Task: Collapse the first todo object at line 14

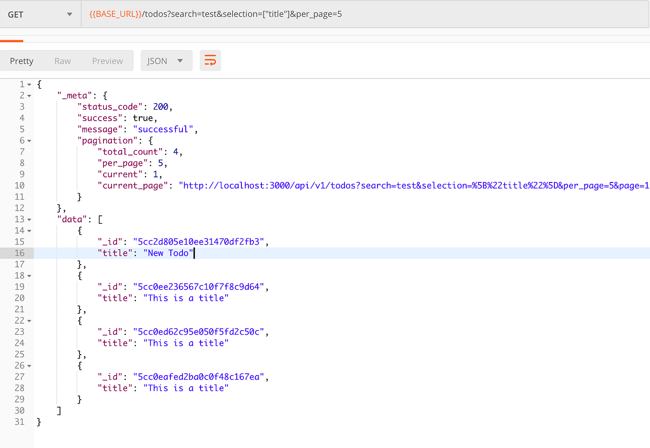Action: coord(29,230)
